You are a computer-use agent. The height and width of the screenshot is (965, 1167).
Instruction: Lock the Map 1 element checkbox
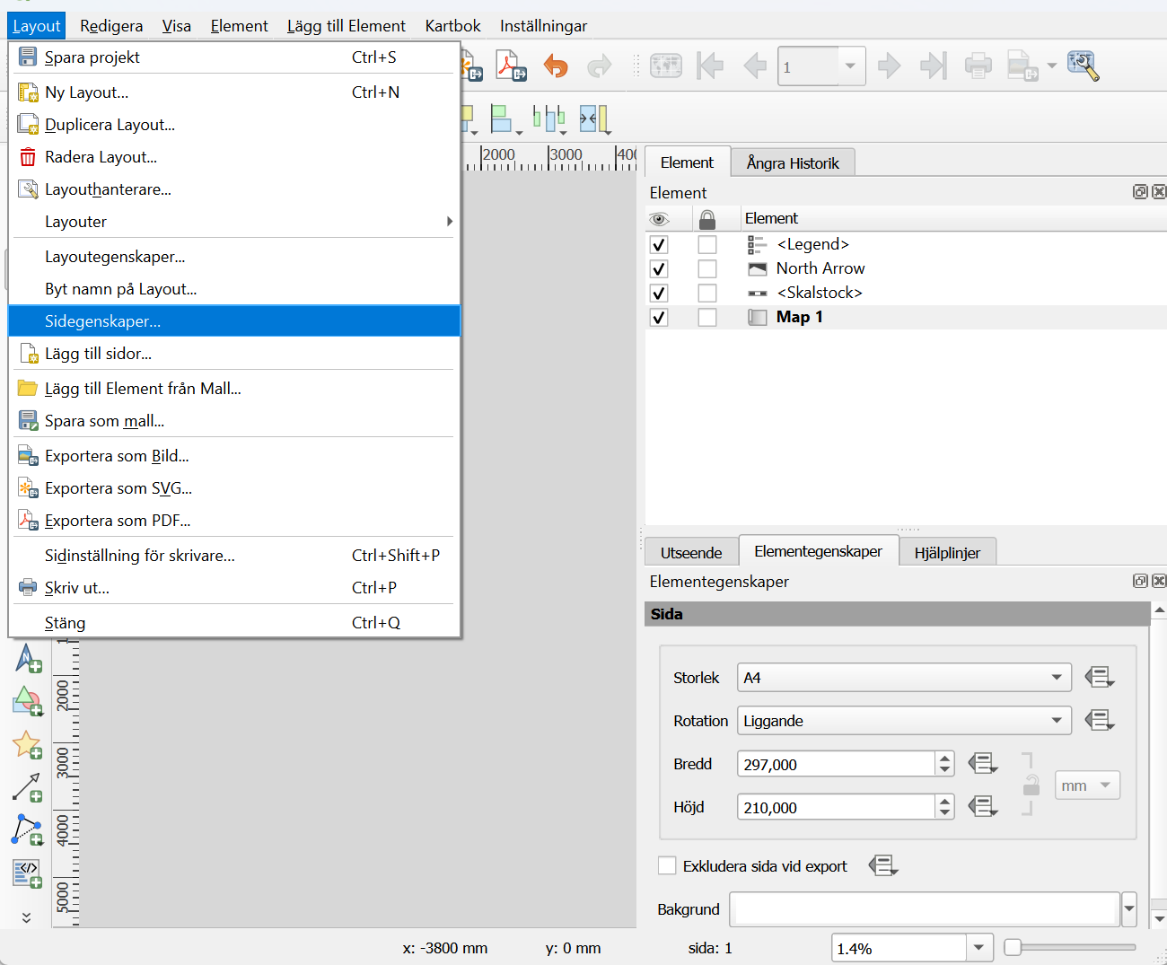[x=707, y=317]
